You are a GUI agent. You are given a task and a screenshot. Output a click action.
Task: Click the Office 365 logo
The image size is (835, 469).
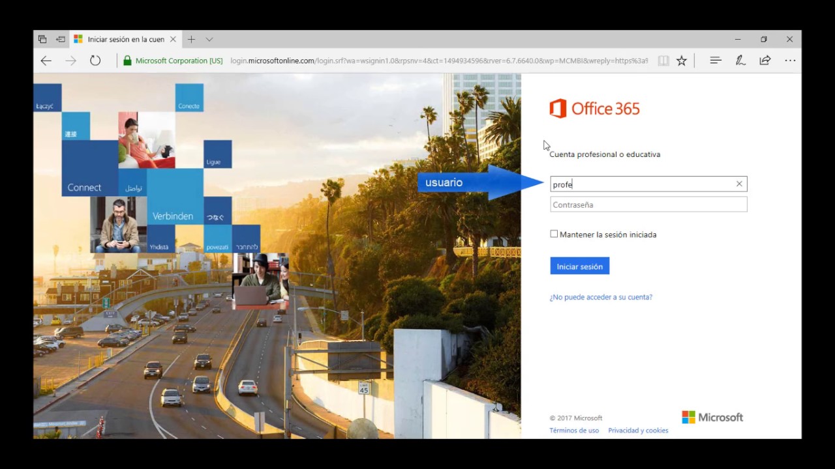[594, 108]
